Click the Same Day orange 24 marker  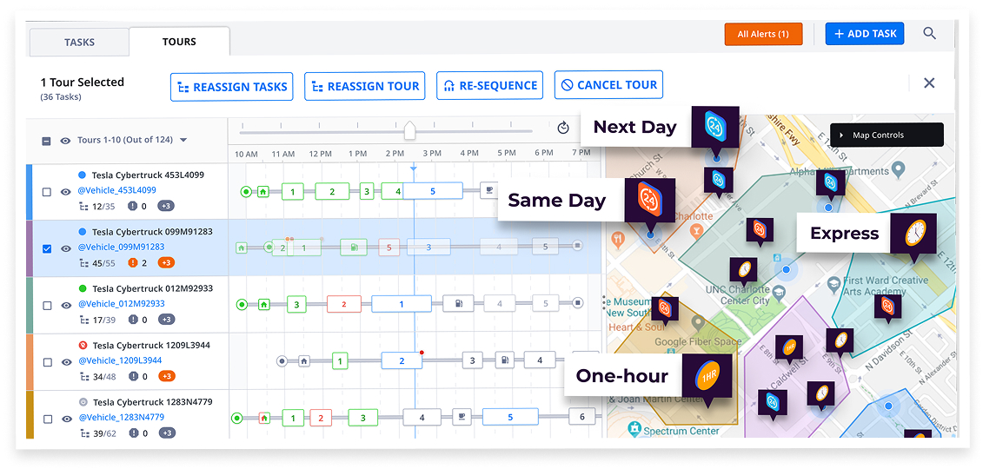coord(649,201)
